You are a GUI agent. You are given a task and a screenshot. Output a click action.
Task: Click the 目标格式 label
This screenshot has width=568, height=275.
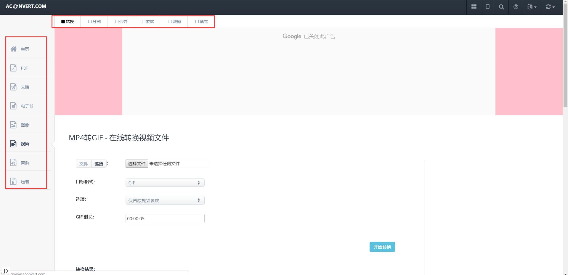(85, 182)
